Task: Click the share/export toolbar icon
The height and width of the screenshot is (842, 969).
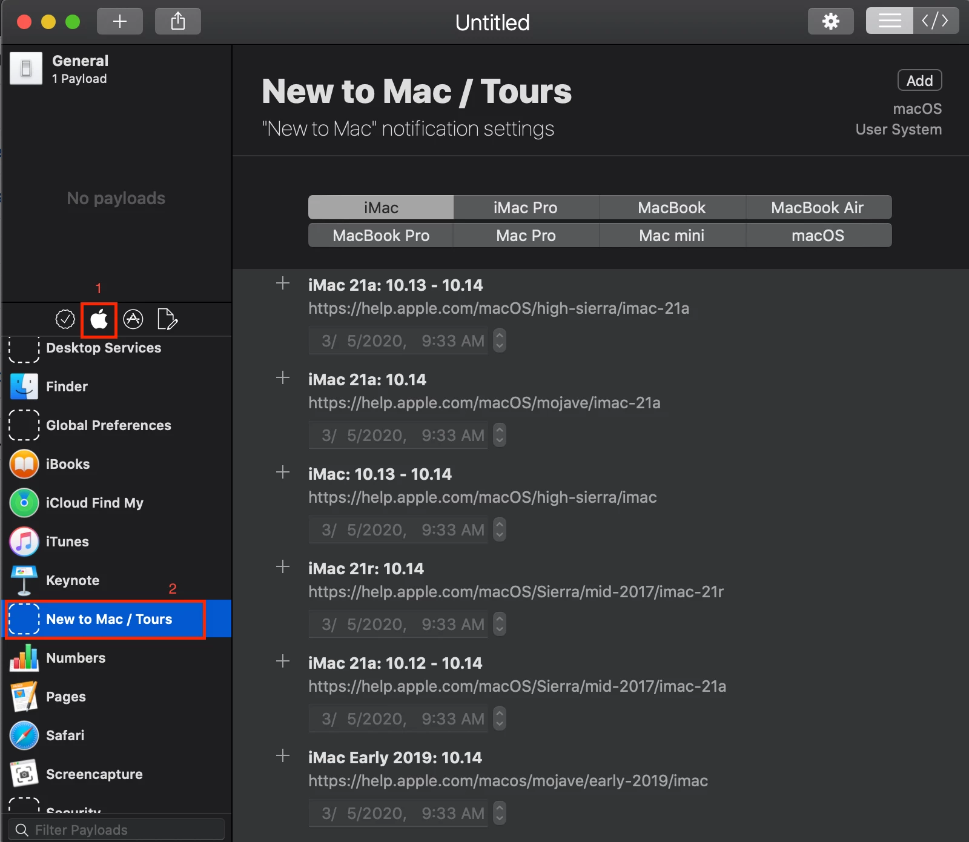Action: click(178, 21)
